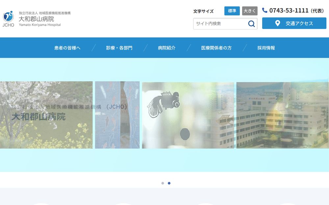Open the 病院紹介 menu
The height and width of the screenshot is (205, 329).
[166, 48]
